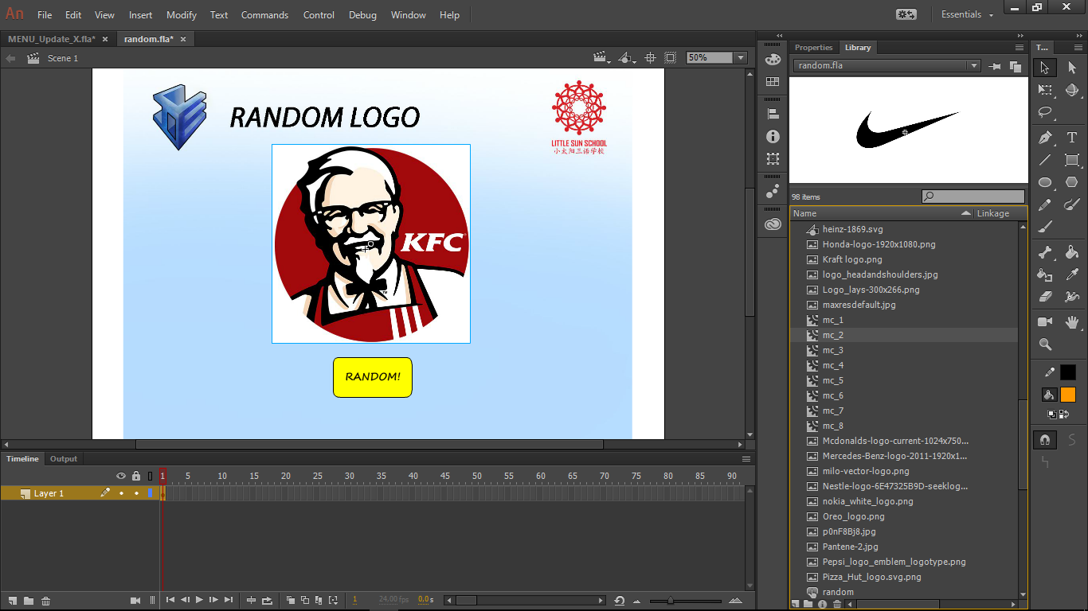1088x611 pixels.
Task: Click the yellow RANDOM! button on stage
Action: (373, 377)
